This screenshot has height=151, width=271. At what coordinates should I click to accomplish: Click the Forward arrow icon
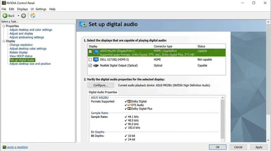(23, 16)
